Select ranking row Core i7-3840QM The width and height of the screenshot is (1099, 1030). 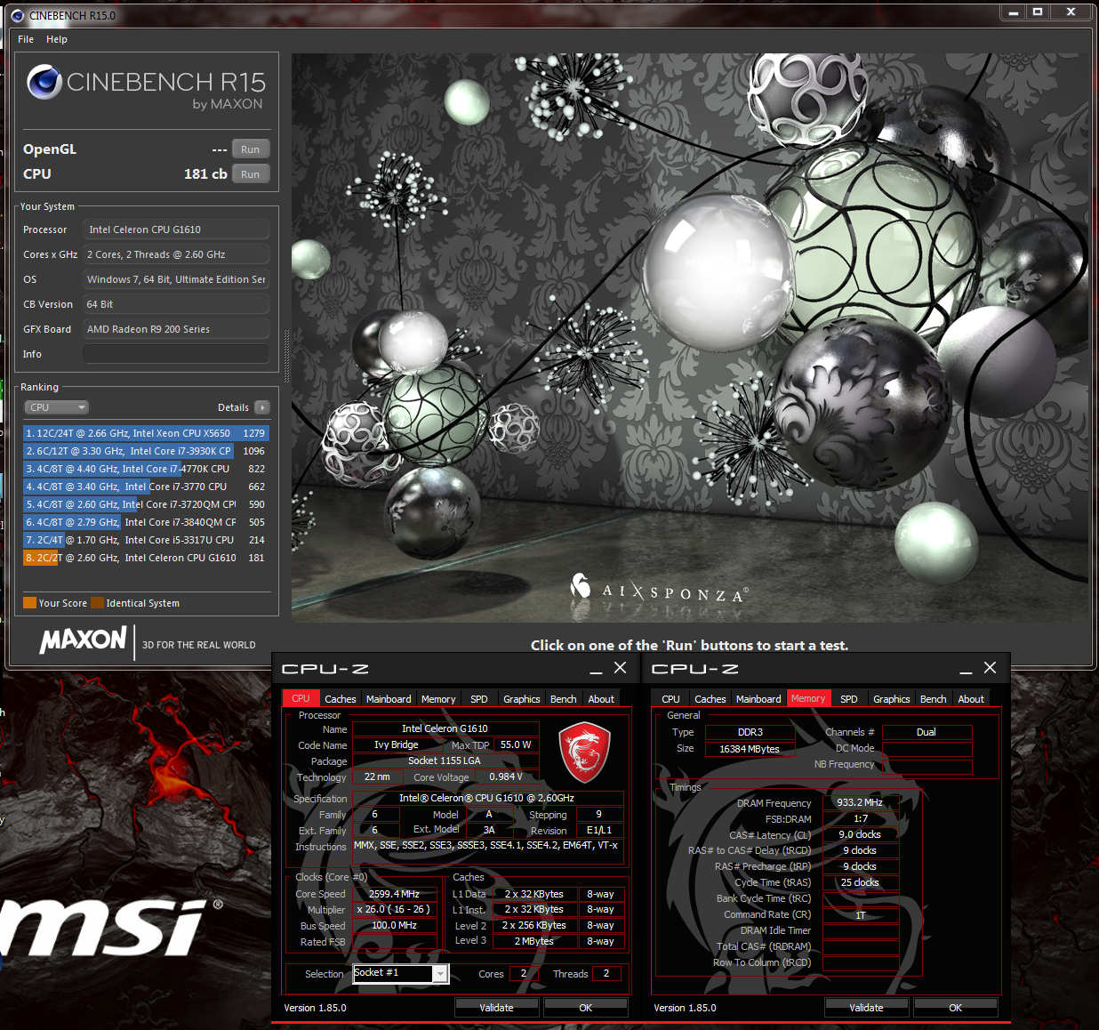point(147,522)
